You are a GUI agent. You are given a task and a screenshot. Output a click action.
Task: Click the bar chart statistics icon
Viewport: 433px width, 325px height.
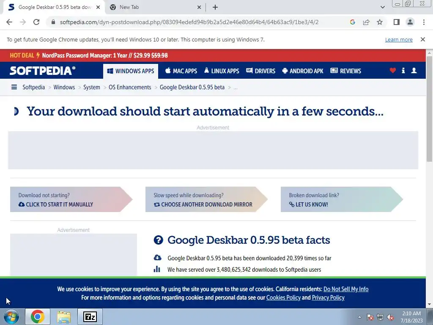(157, 269)
